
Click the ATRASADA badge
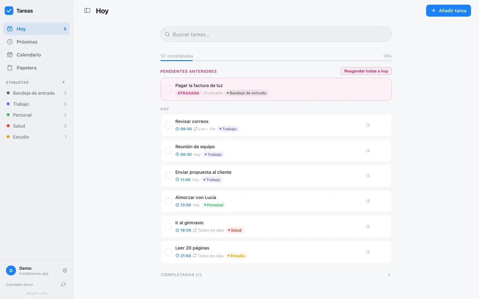coord(188,93)
